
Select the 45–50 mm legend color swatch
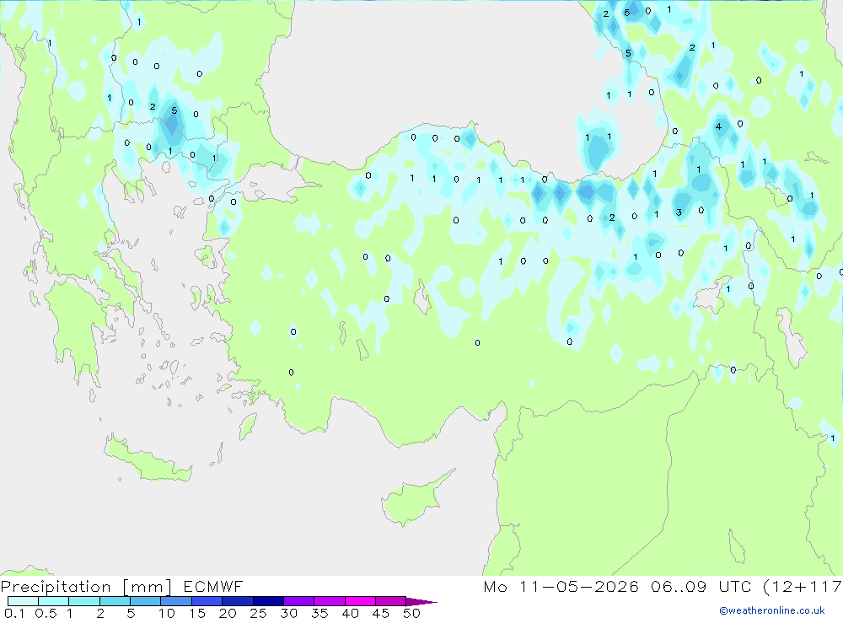pos(390,601)
